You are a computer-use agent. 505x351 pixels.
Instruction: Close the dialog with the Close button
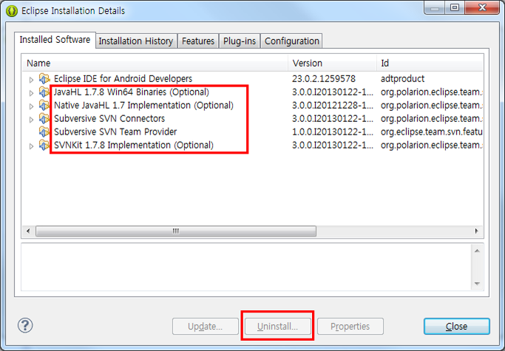point(457,327)
